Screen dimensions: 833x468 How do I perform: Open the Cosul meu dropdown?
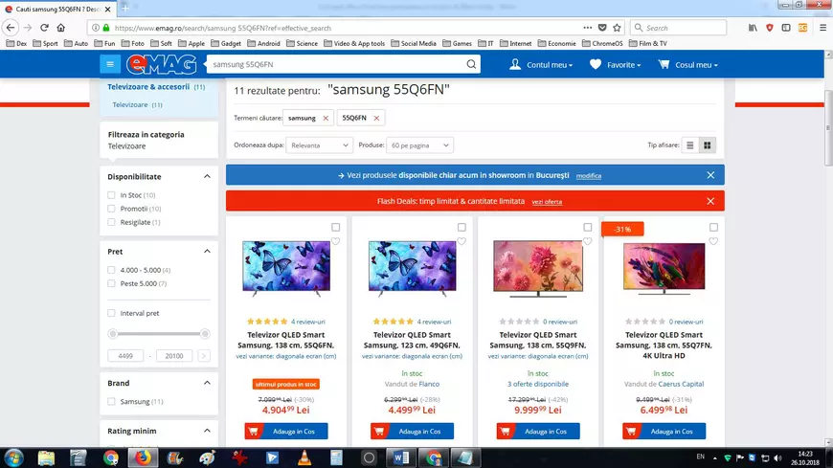pos(696,65)
